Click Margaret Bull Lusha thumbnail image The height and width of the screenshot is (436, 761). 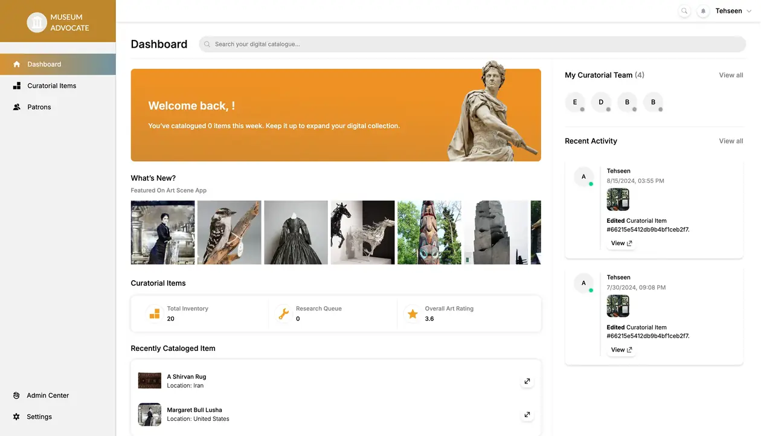pyautogui.click(x=150, y=414)
